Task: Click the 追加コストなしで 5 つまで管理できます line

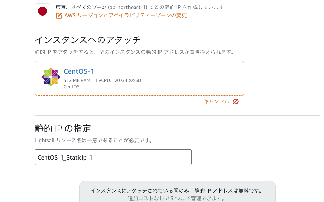Action: click(x=176, y=198)
